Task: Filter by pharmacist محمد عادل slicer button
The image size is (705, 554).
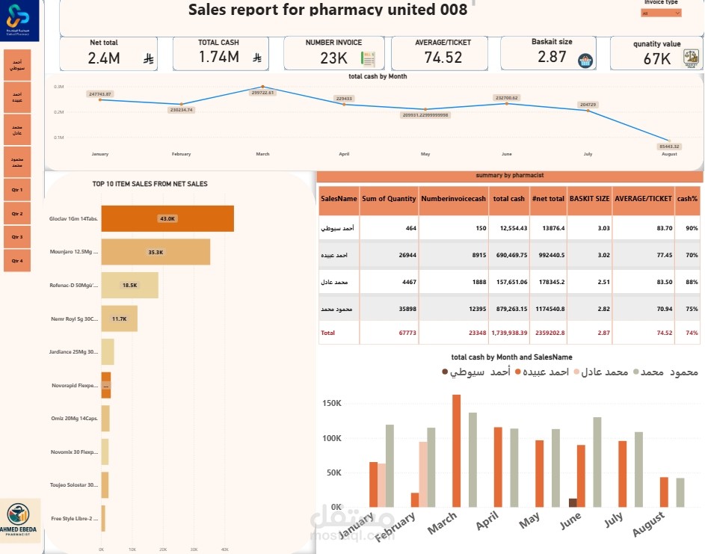Action: 17,130
